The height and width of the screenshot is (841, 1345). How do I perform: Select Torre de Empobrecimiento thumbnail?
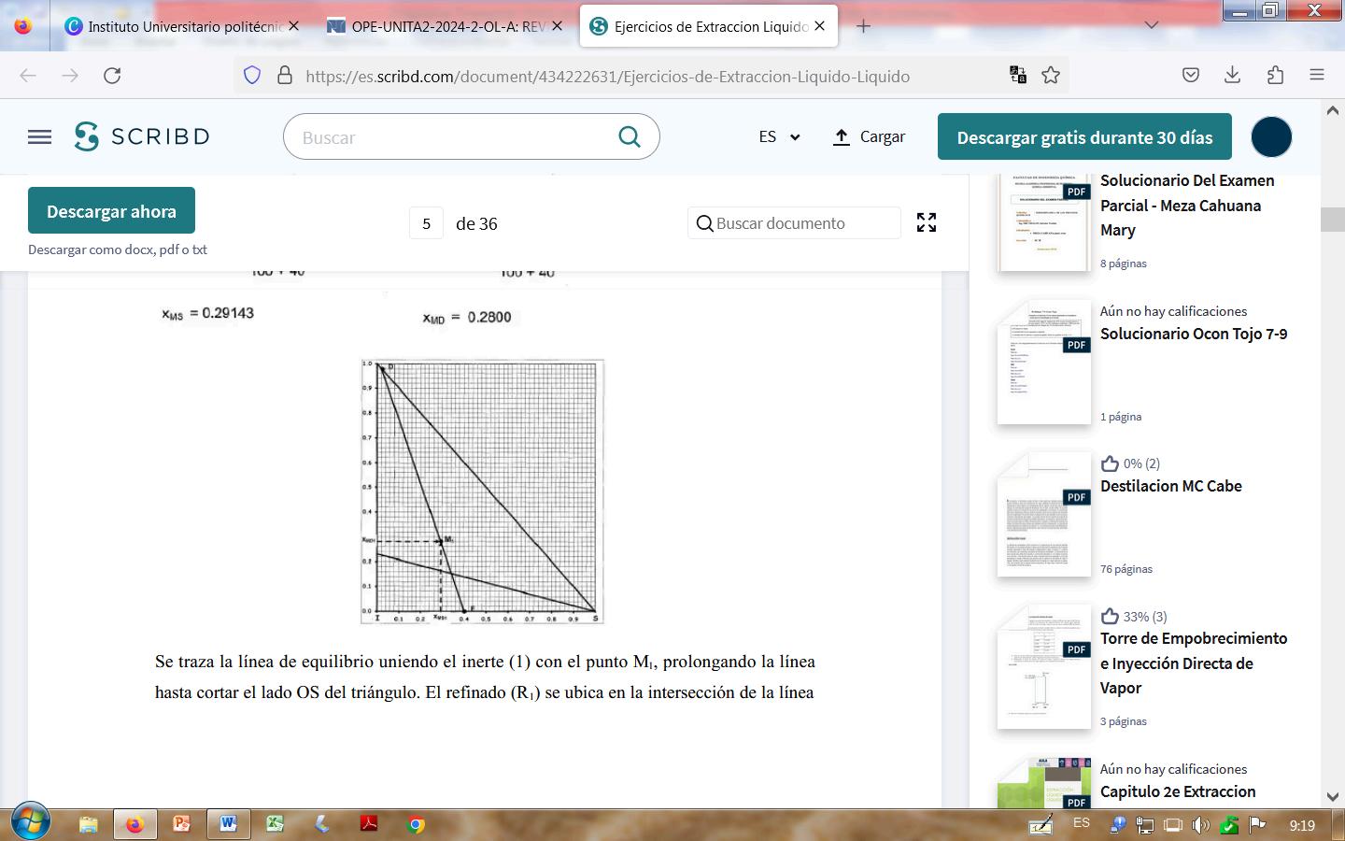click(x=1043, y=667)
